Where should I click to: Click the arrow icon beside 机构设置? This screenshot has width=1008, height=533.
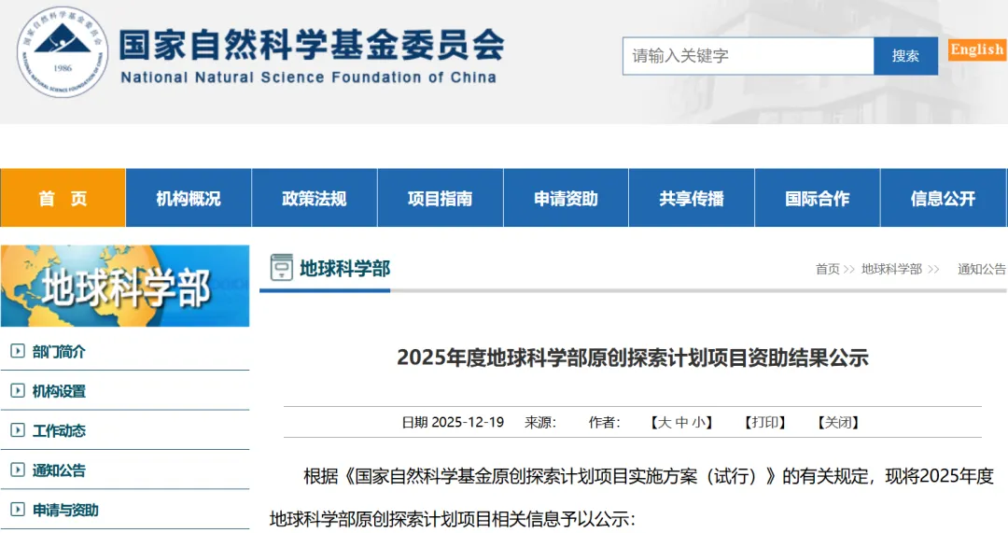(17, 391)
